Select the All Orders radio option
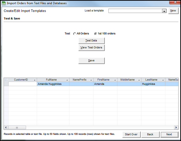181x141 pixels. pos(74,34)
